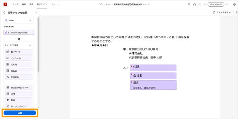This screenshot has height=119, width=238.
Task: Click the Adobe Acrobat logo icon
Action: (x=5, y=4)
